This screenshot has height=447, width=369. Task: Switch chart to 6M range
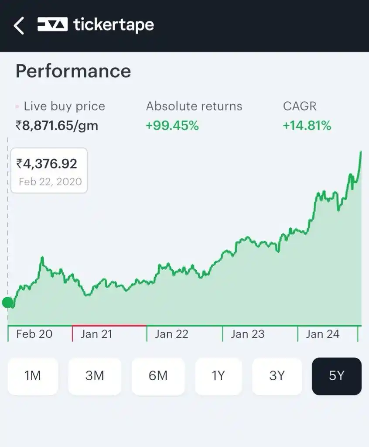click(158, 376)
